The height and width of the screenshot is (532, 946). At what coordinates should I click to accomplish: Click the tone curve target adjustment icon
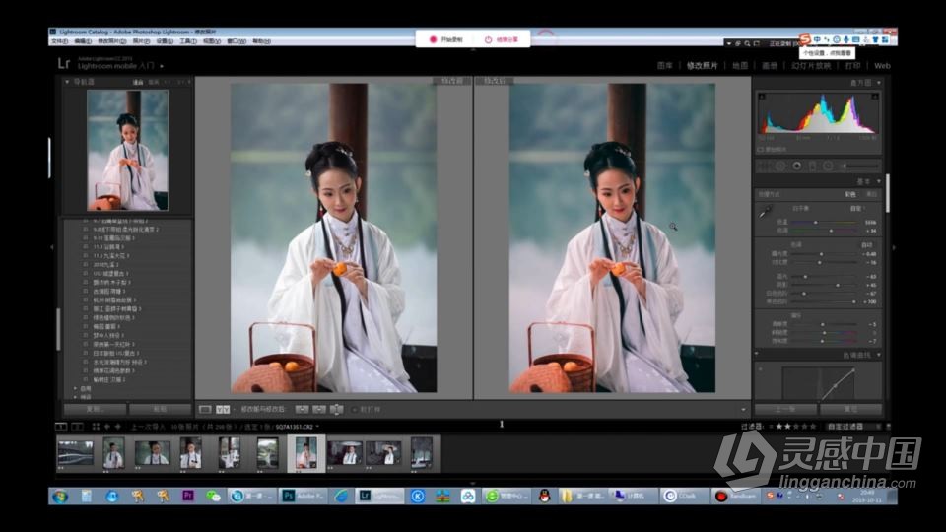tap(761, 368)
